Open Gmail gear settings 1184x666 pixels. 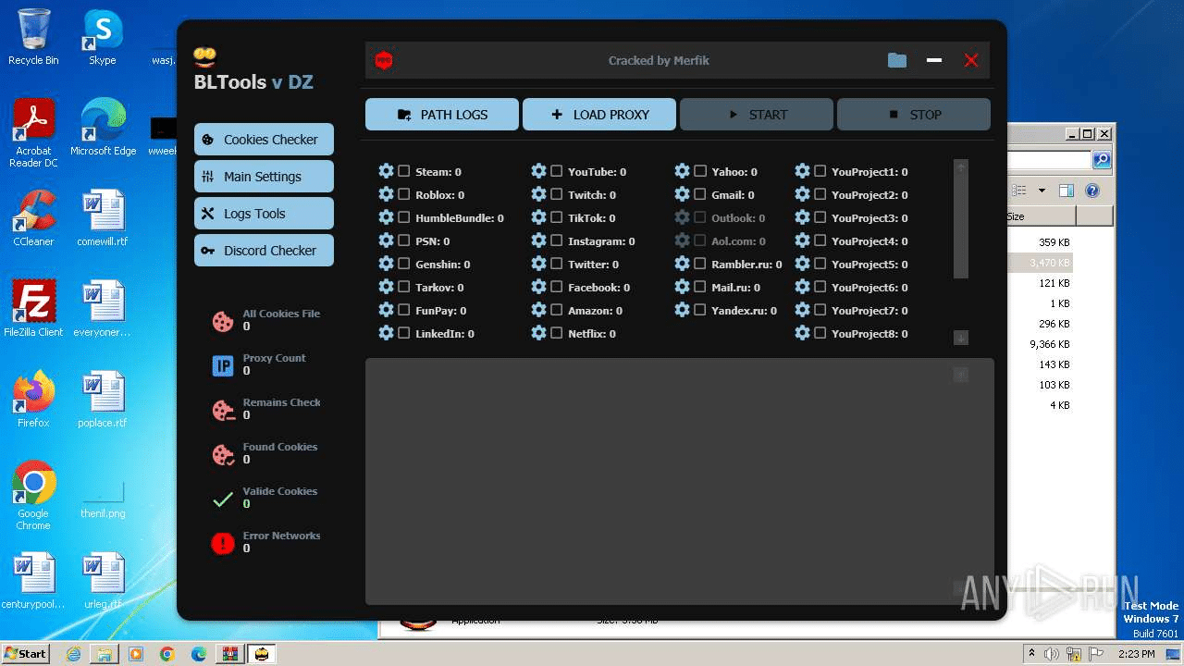[x=682, y=194]
